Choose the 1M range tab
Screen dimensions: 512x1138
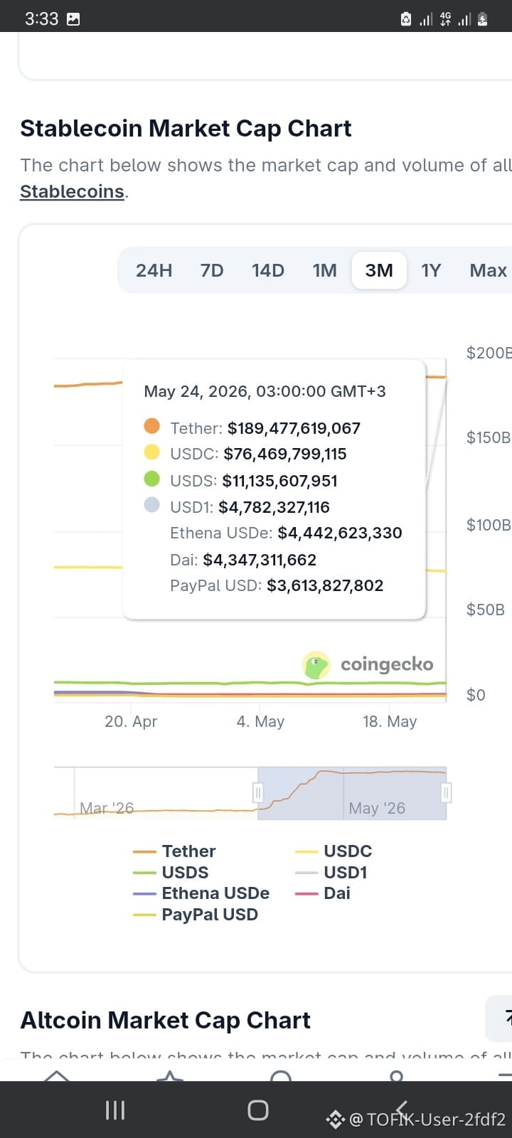pos(325,270)
